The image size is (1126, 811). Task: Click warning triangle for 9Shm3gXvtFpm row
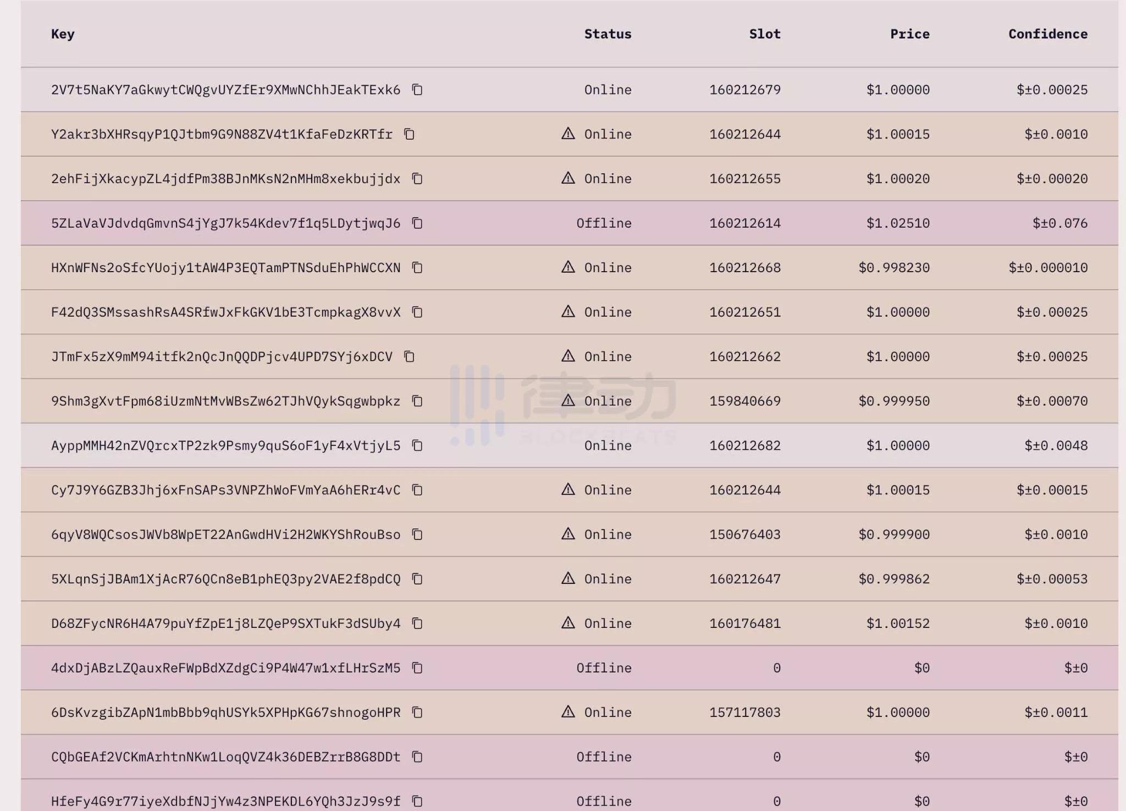point(568,400)
